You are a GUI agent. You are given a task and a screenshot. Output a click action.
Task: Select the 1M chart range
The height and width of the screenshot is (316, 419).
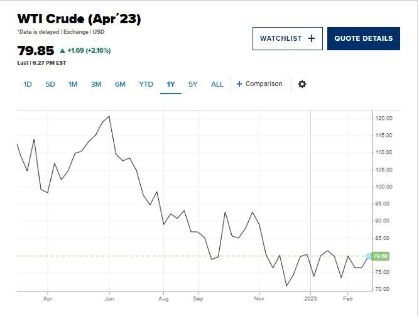click(73, 84)
